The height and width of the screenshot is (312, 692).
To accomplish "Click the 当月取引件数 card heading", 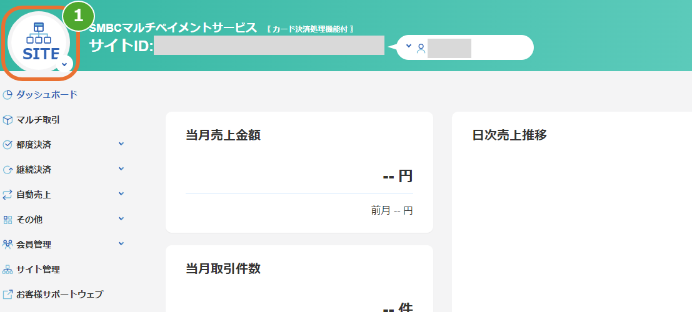I will pyautogui.click(x=223, y=268).
